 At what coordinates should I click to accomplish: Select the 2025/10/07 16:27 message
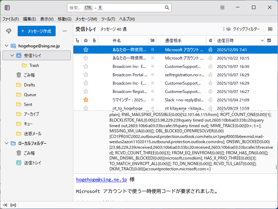point(175,91)
